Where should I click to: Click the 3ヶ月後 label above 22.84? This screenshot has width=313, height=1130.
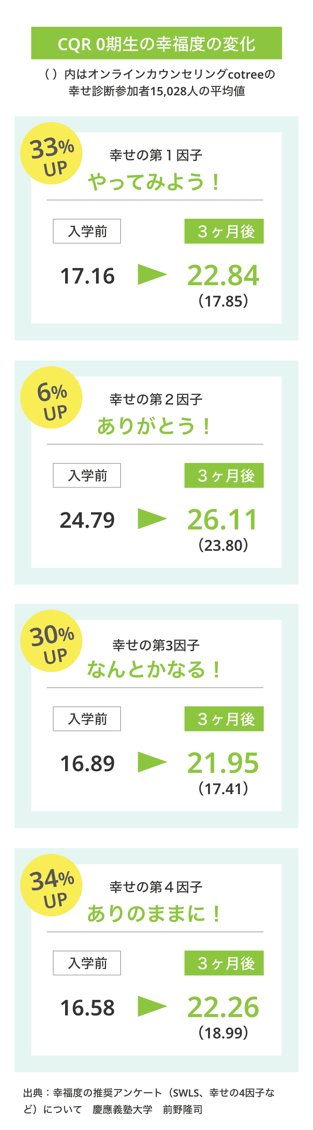pyautogui.click(x=224, y=231)
